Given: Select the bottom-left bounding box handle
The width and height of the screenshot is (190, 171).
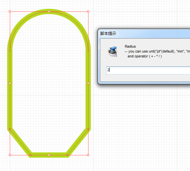Looking at the screenshot, I should click(x=10, y=155).
